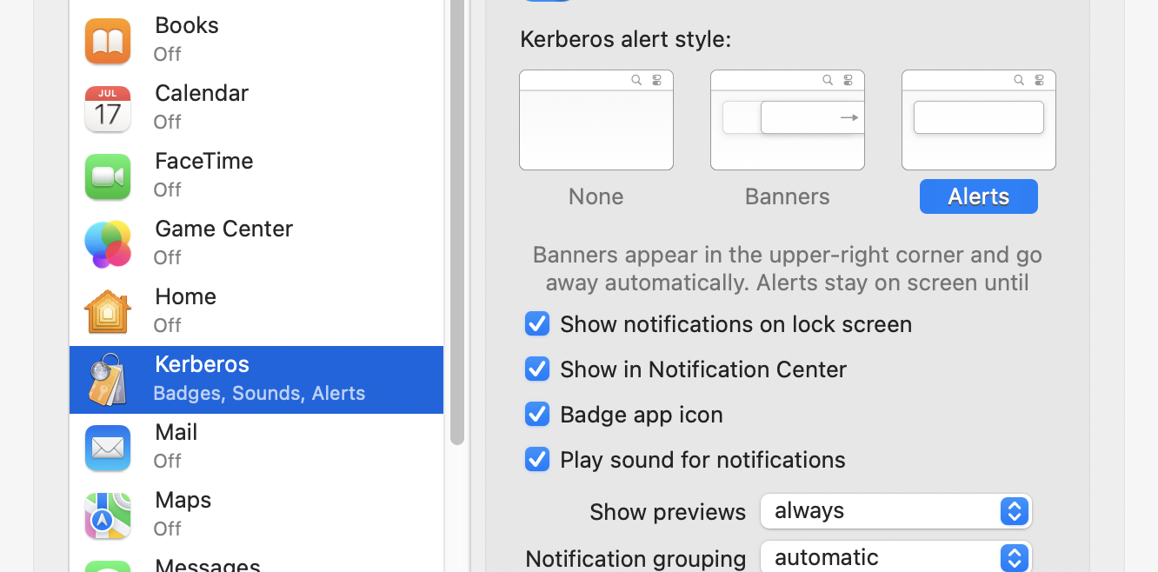Select the Maps row title text
The width and height of the screenshot is (1158, 572).
183,500
